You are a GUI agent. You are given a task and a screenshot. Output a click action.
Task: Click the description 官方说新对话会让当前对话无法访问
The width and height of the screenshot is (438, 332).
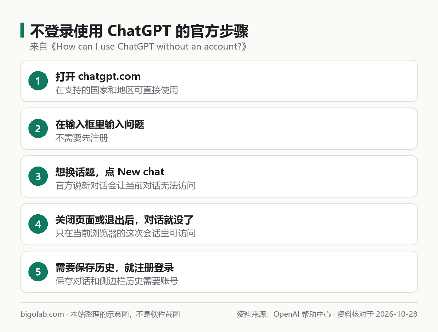click(126, 185)
